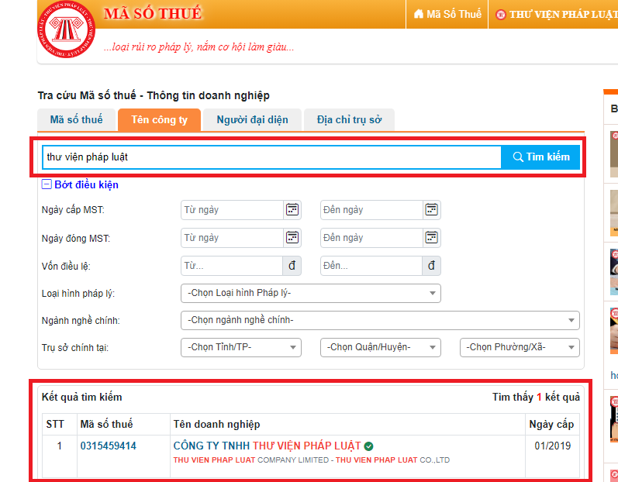Click the Tìm thấy 1 kết quả text
This screenshot has width=618, height=482.
click(536, 397)
